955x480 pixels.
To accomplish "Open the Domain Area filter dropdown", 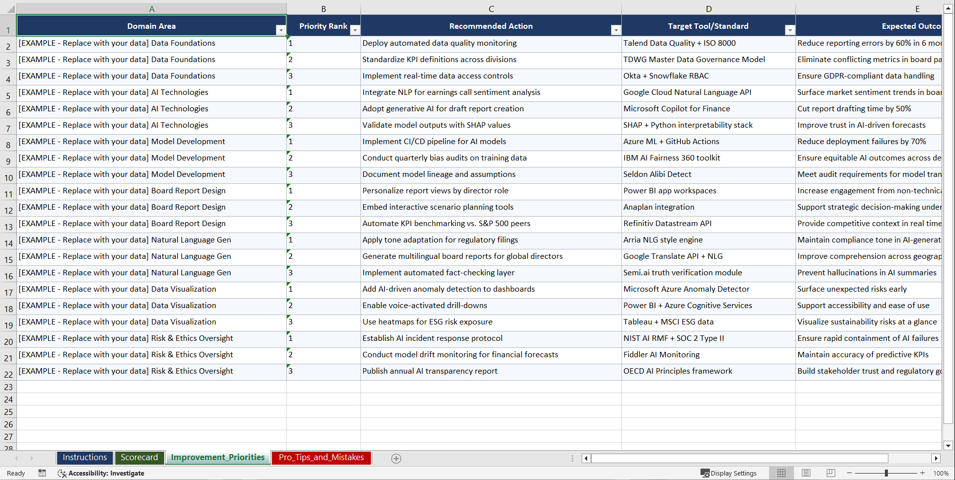I will point(281,30).
